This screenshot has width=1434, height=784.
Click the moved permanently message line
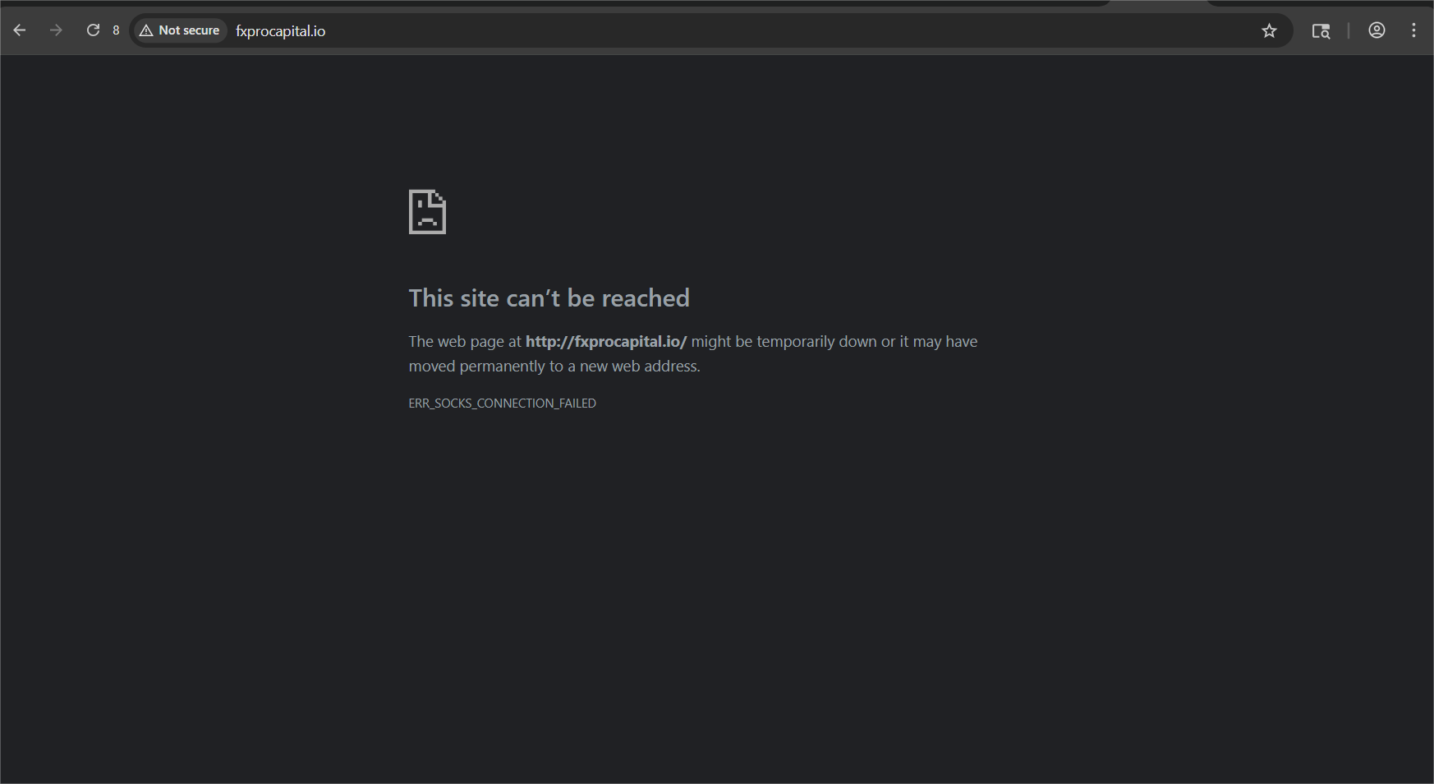point(554,367)
